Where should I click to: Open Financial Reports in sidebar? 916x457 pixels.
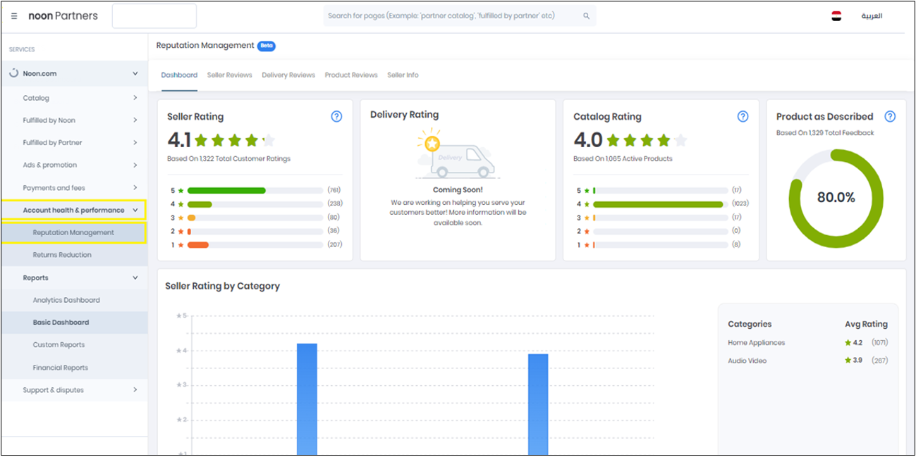[x=61, y=368]
